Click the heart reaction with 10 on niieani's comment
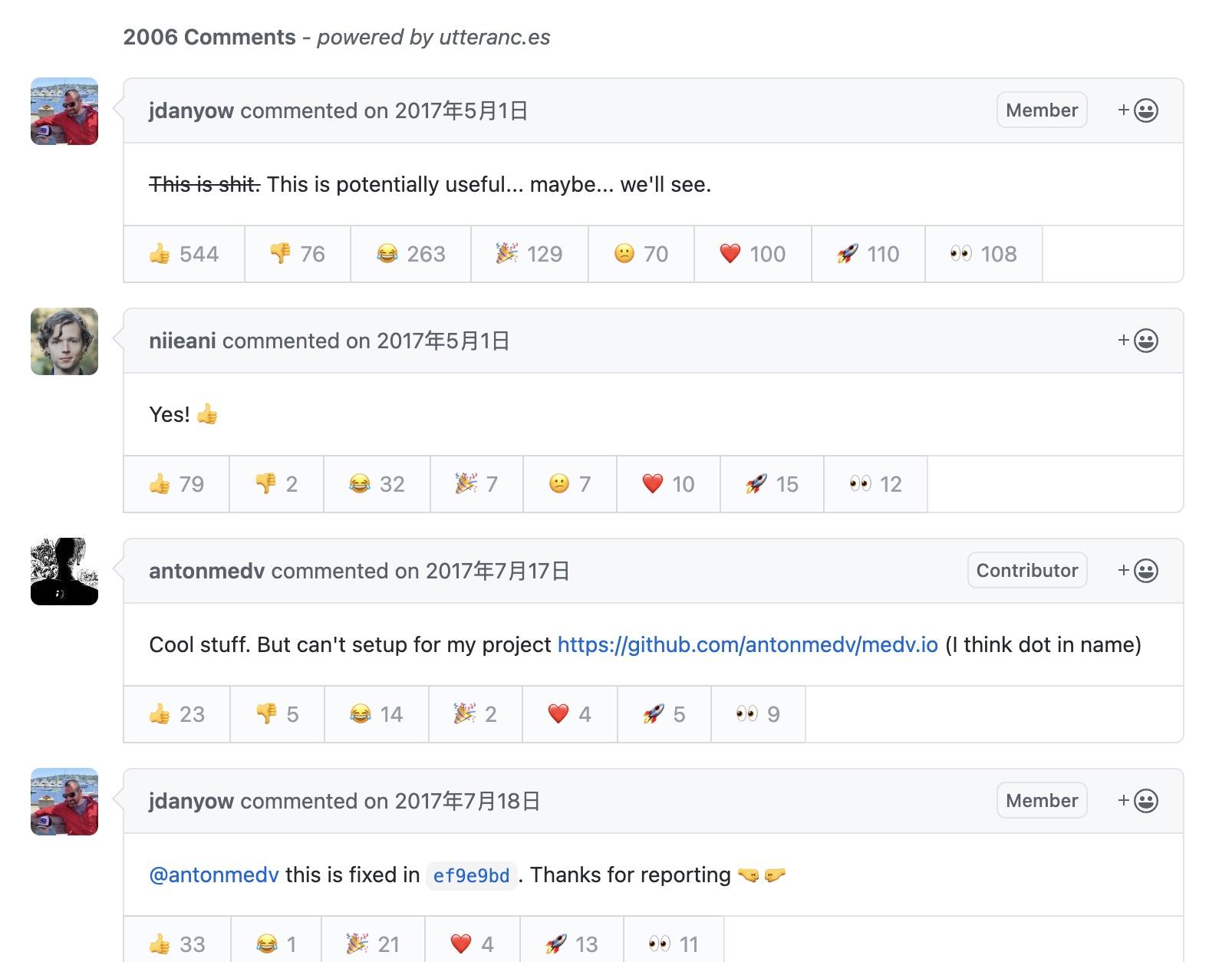This screenshot has height=962, width=1209. pos(668,484)
